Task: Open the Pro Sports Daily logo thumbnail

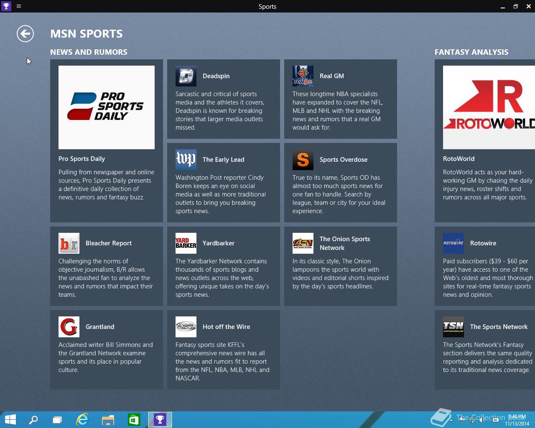Action: pos(107,107)
